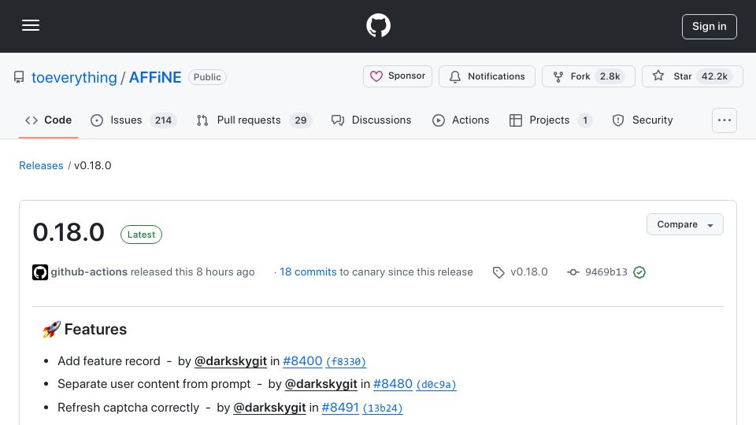Switch to the Code tab
This screenshot has height=425, width=756.
pyautogui.click(x=48, y=120)
